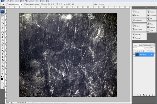Select the Healing Brush tool
Screen dimensions: 157x104
[x=2, y=32]
